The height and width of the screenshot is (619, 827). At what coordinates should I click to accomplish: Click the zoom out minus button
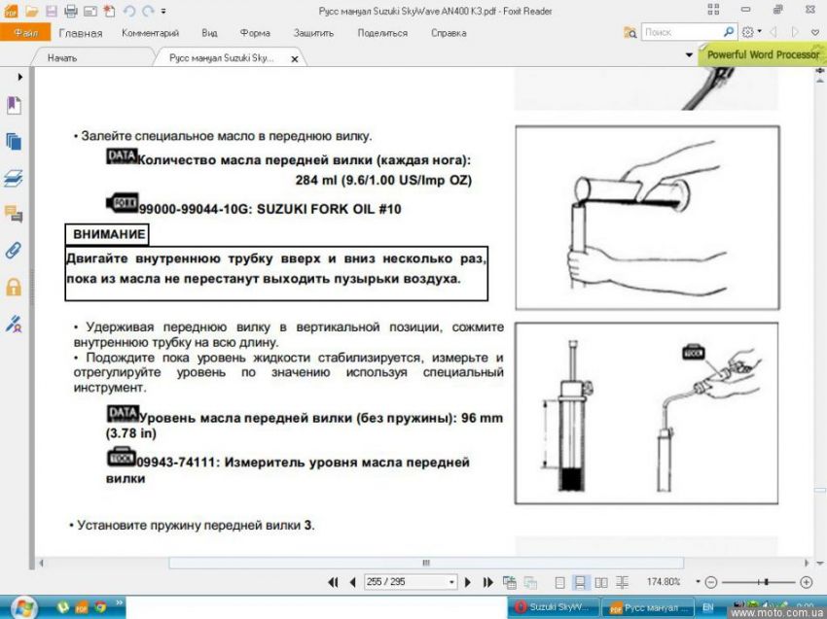click(x=711, y=582)
